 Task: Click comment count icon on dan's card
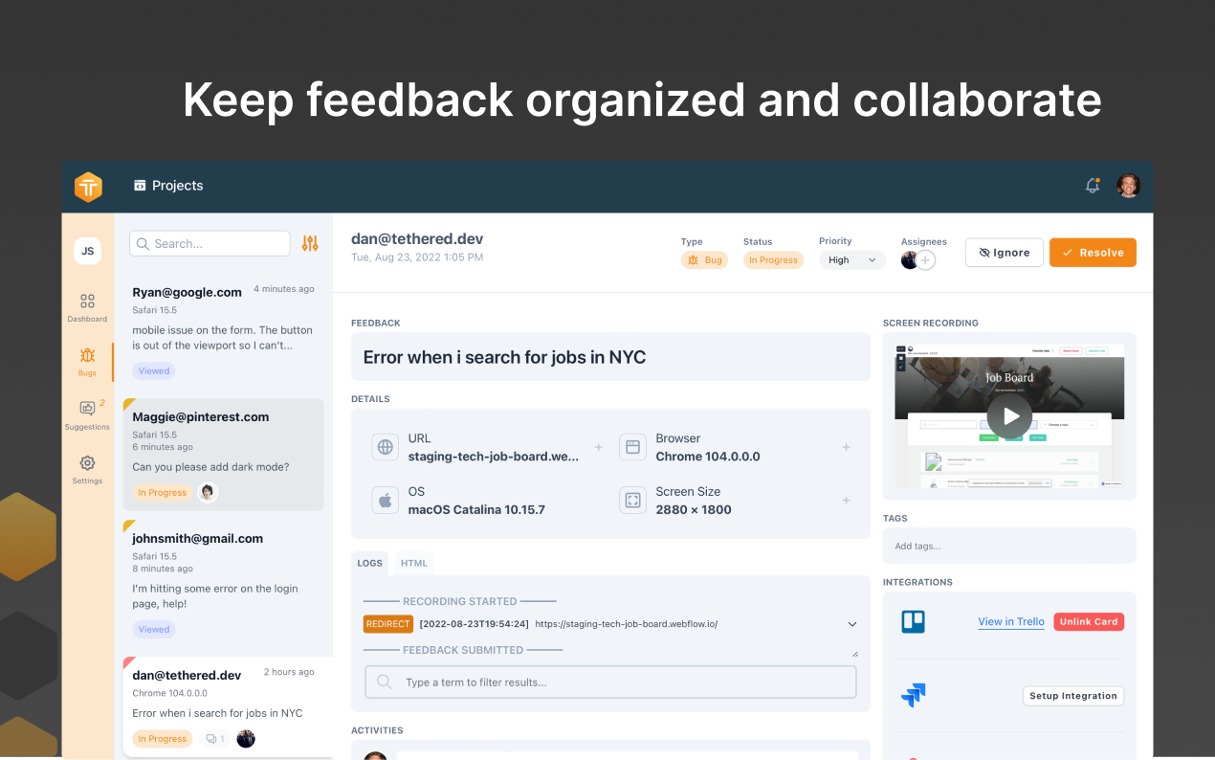pyautogui.click(x=215, y=739)
